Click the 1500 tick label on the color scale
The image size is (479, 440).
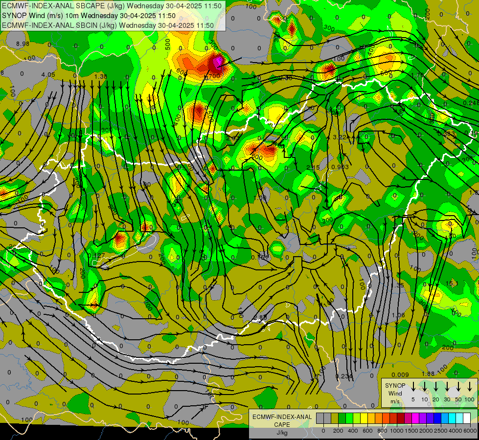pyautogui.click(x=411, y=431)
